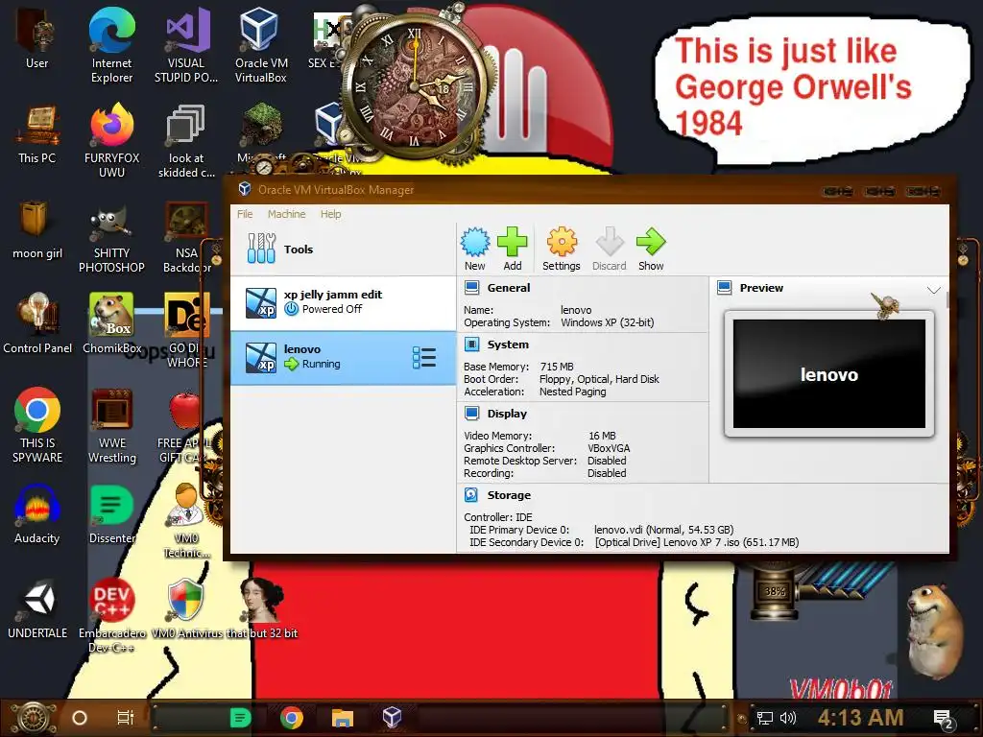
Task: Open the VM0 Technic... desktop icon
Action: [x=186, y=520]
